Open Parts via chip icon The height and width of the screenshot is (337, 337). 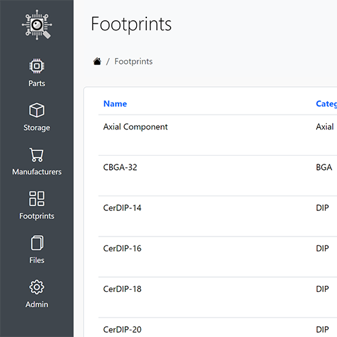(x=37, y=66)
